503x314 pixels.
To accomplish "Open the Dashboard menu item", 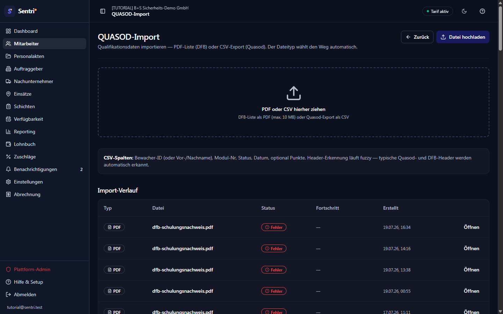I will [x=44, y=31].
